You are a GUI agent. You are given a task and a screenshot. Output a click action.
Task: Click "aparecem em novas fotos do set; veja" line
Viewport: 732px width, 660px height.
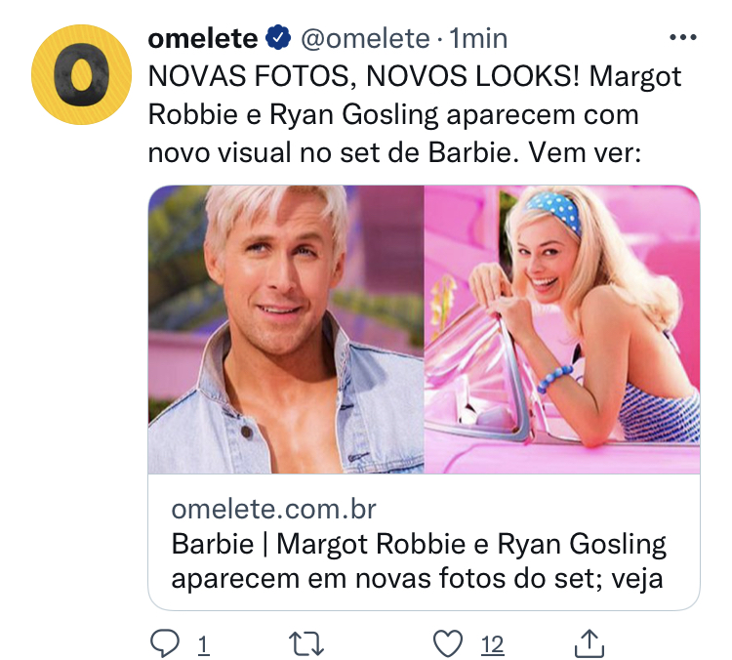(x=416, y=578)
